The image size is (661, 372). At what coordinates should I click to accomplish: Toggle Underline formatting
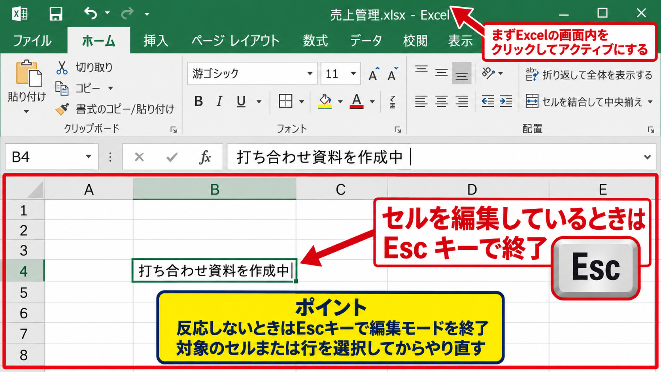pyautogui.click(x=241, y=102)
